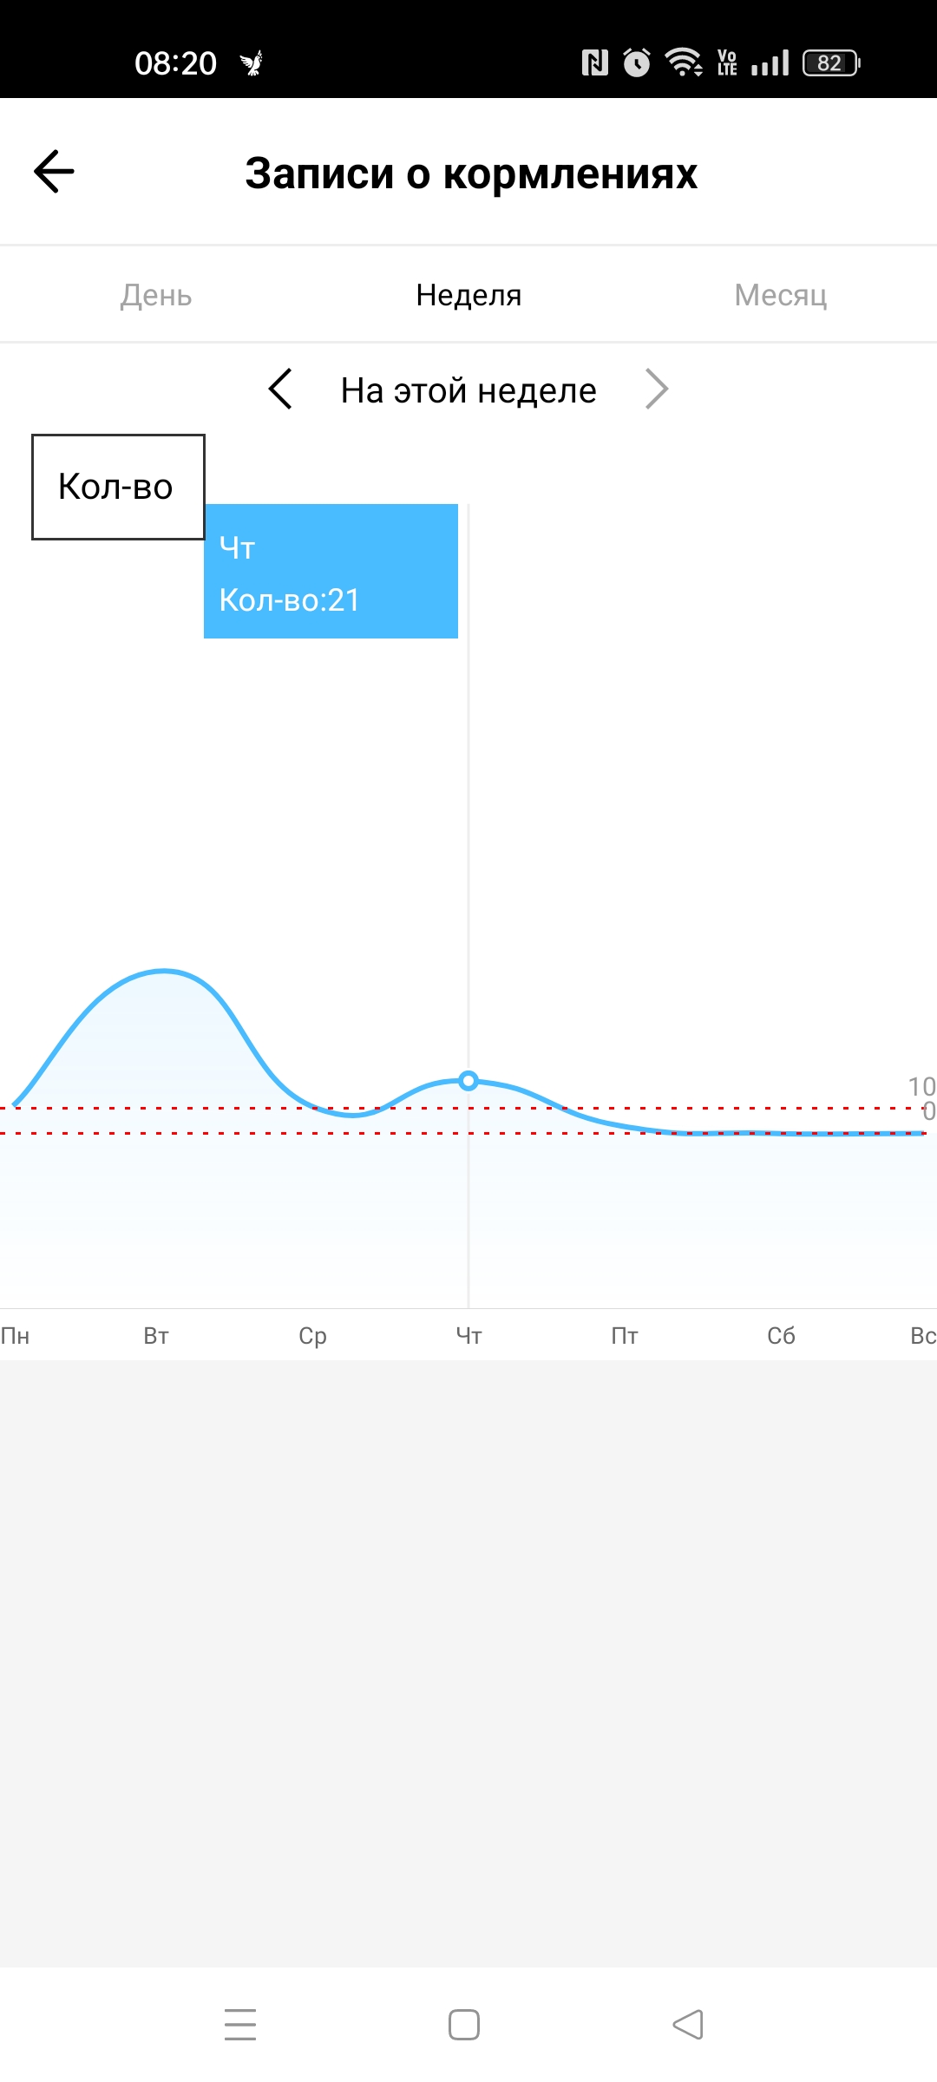This screenshot has width=937, height=2082.
Task: Go to next week chevron
Action: 657,390
